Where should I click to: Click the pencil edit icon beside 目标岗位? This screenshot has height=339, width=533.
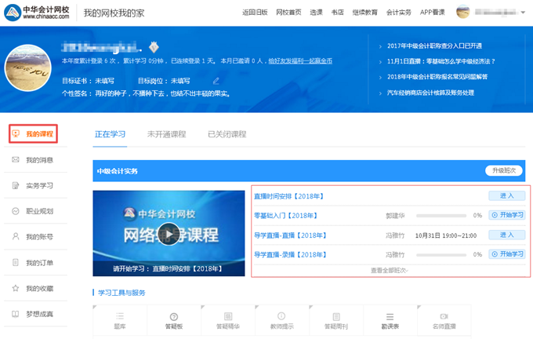coord(216,81)
